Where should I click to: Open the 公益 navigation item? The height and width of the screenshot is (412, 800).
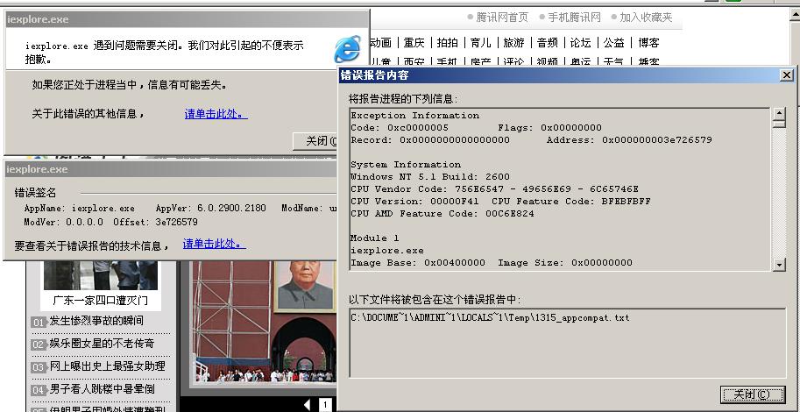point(613,42)
